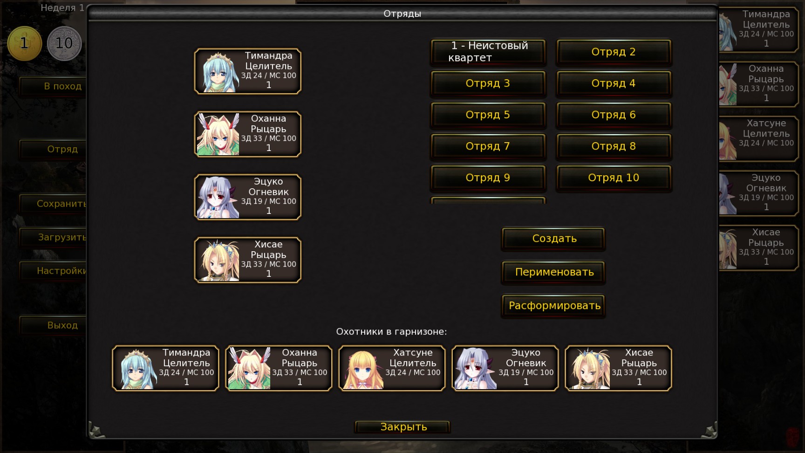This screenshot has height=453, width=805.
Task: Close dialog with Закрыть button
Action: (x=403, y=427)
